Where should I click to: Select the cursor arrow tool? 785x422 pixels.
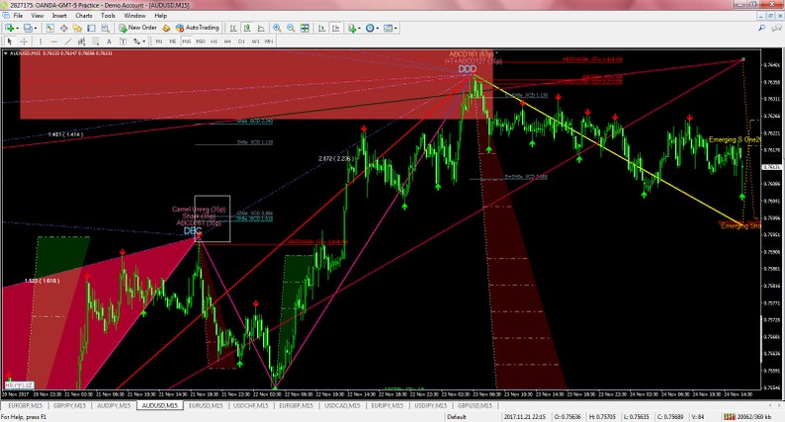point(10,42)
